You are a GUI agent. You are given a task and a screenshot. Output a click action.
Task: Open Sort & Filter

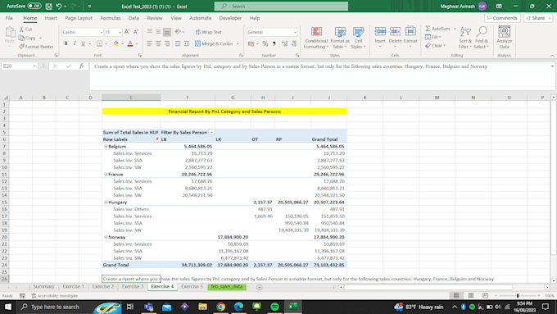pos(465,38)
